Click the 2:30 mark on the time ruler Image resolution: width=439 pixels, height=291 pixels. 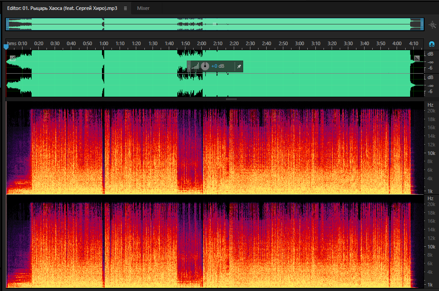pyautogui.click(x=250, y=43)
